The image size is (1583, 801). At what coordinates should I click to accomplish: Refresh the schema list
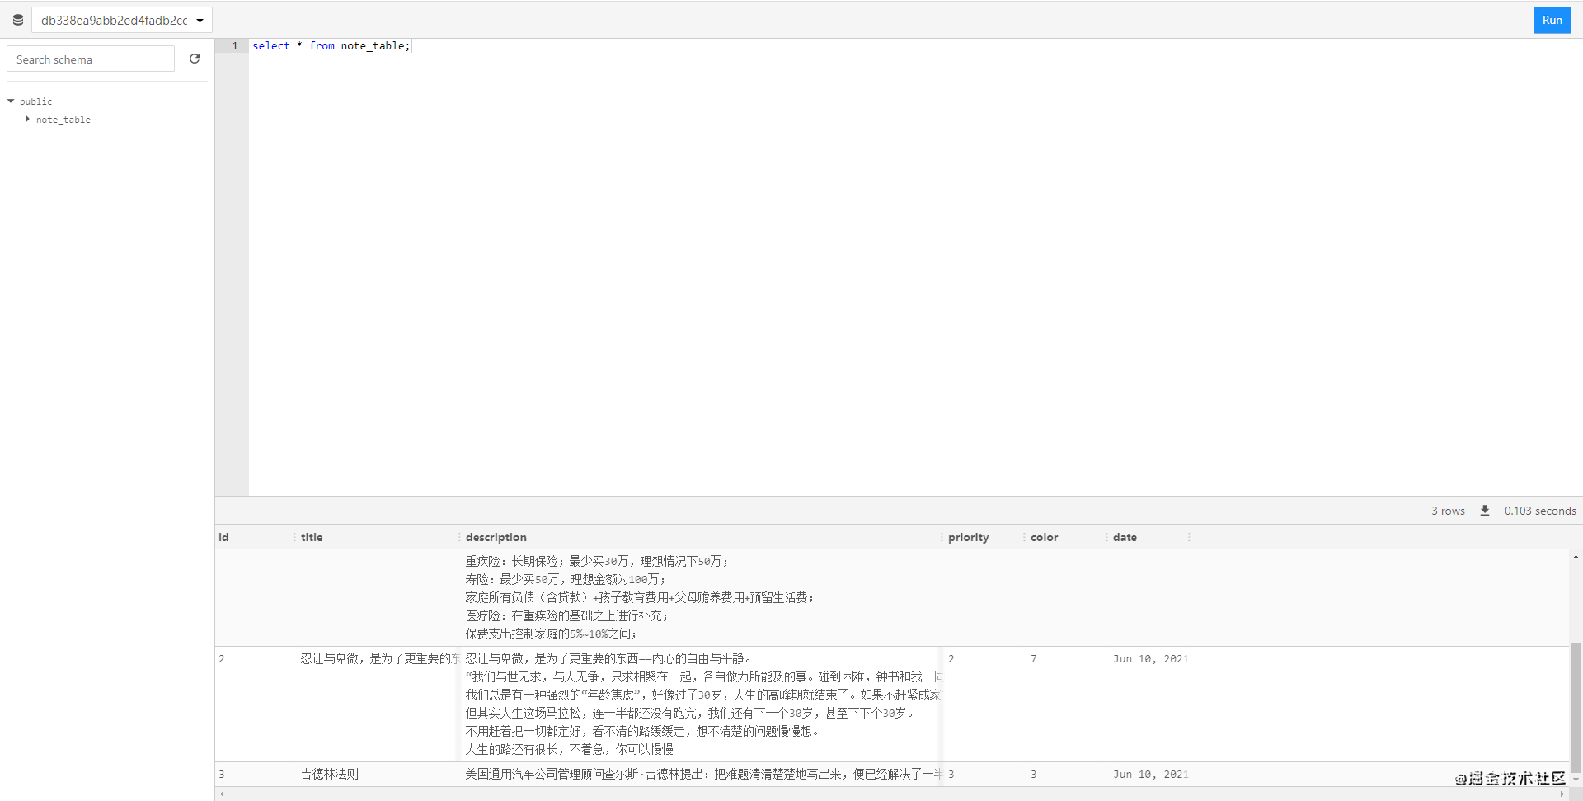click(195, 59)
